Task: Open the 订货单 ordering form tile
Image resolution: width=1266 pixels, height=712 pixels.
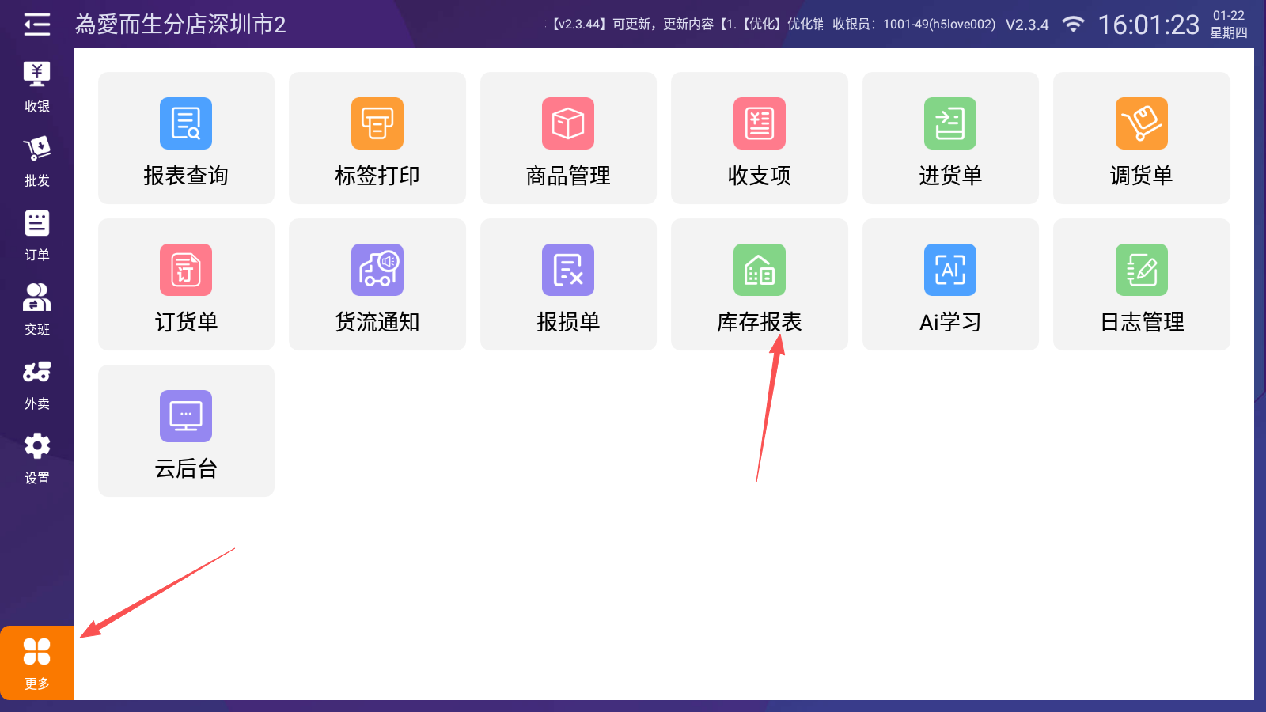Action: click(186, 285)
